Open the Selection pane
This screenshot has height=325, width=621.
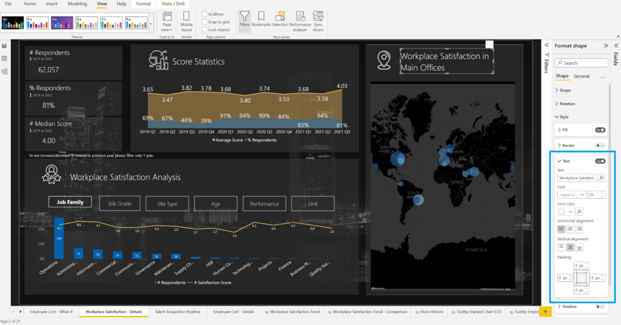coord(280,19)
